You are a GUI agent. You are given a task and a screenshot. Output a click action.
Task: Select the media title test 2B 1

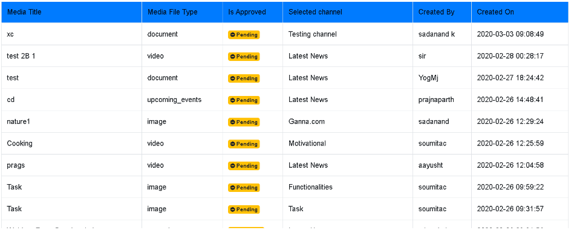(x=21, y=56)
